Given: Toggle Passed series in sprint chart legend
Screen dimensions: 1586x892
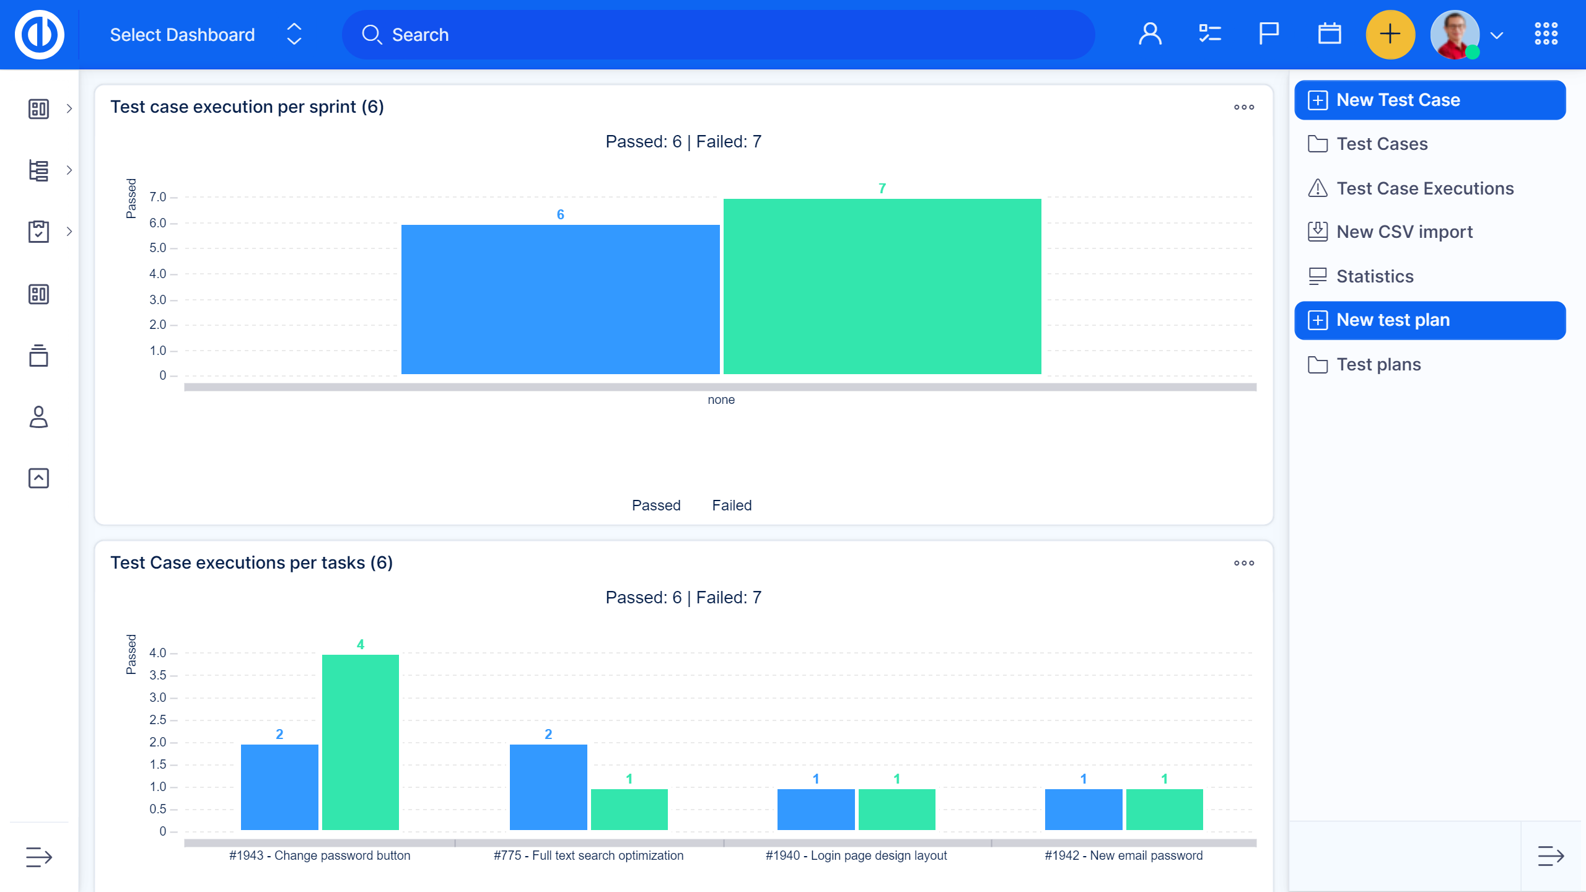Looking at the screenshot, I should tap(655, 505).
